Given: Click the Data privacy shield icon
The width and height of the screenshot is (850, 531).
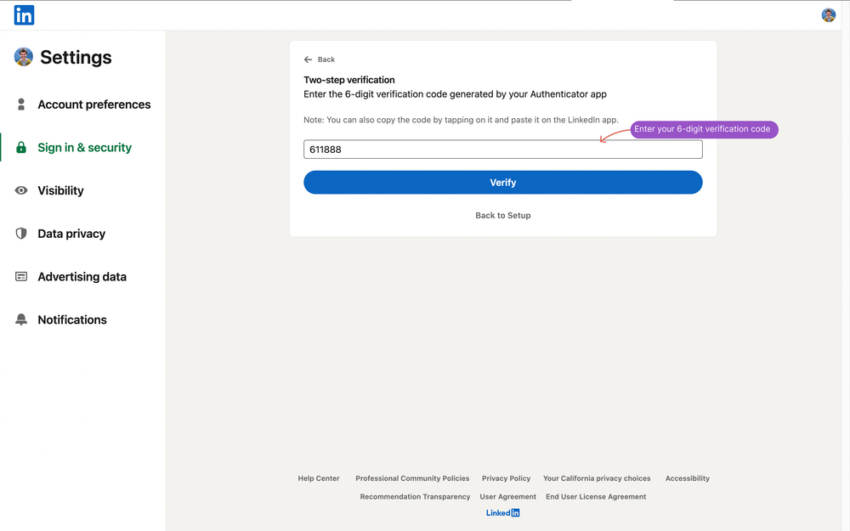Looking at the screenshot, I should 20,233.
